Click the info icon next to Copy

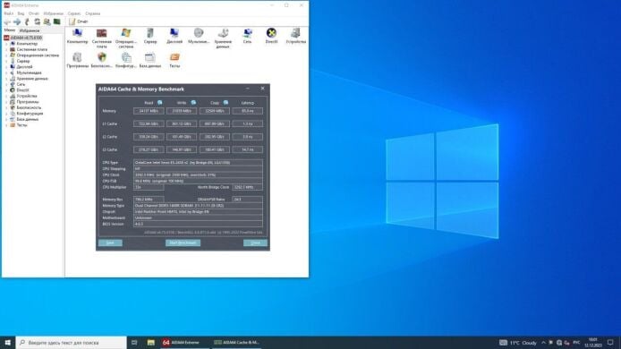point(225,103)
